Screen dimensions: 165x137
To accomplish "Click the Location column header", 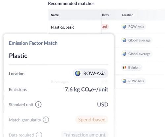I will click(x=127, y=15).
